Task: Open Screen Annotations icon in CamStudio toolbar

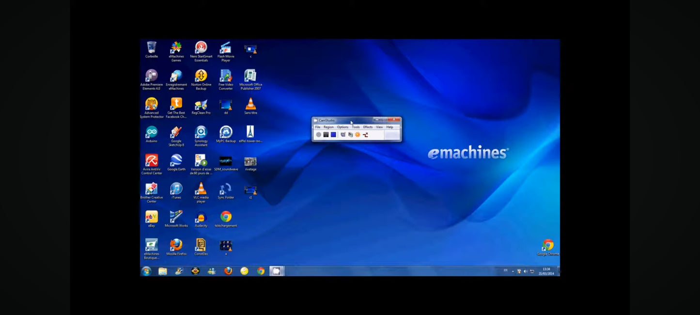Action: 343,135
